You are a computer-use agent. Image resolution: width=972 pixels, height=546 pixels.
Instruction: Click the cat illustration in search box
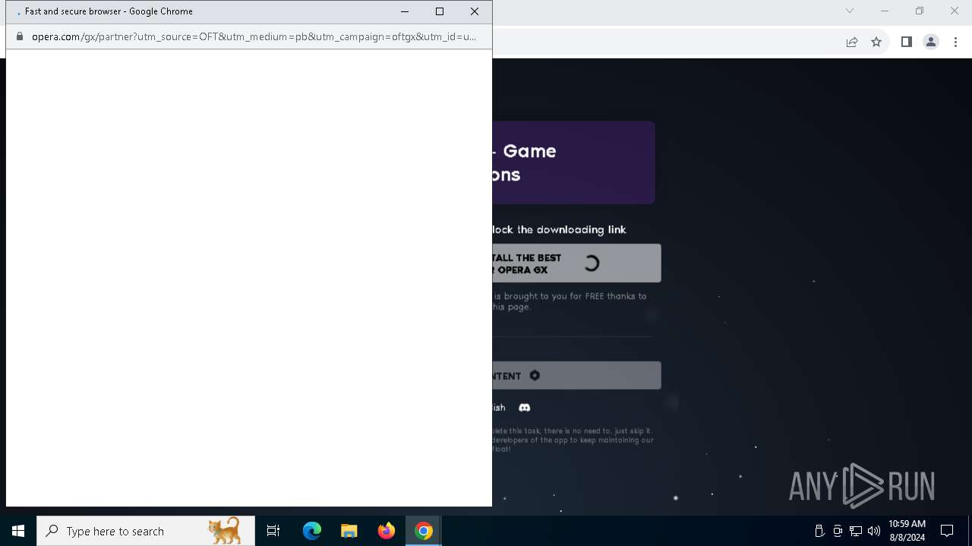(225, 531)
